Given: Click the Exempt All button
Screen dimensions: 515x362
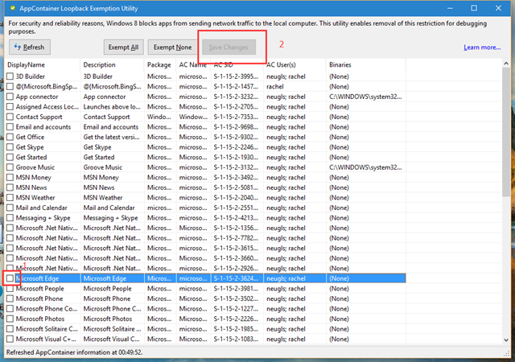Looking at the screenshot, I should [x=123, y=47].
